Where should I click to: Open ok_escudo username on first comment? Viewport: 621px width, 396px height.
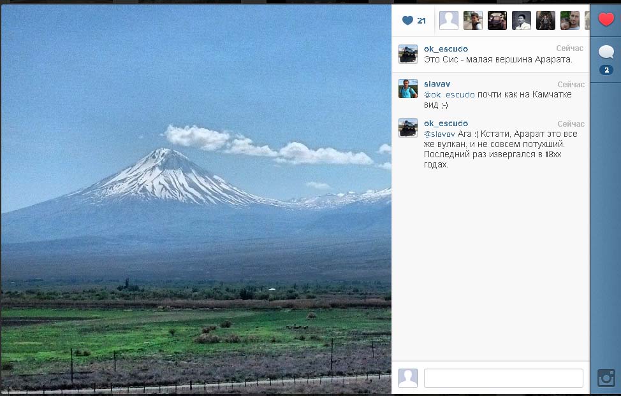(446, 48)
